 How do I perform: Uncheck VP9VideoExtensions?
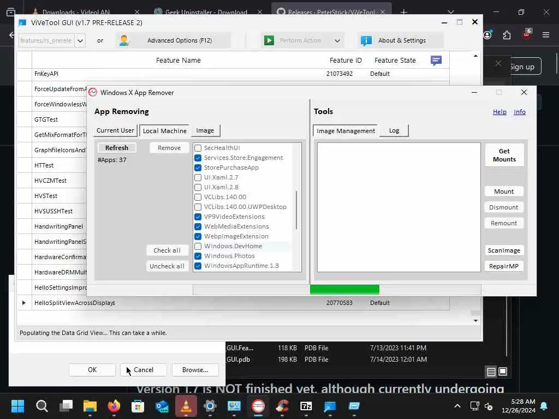coord(198,217)
